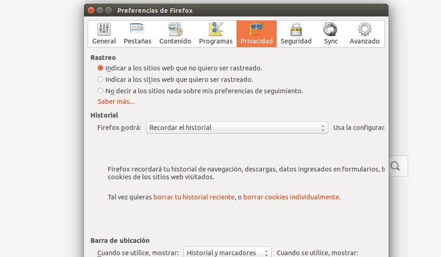This screenshot has width=441, height=257.
Task: Open the Avanzado gear icon
Action: pyautogui.click(x=364, y=30)
